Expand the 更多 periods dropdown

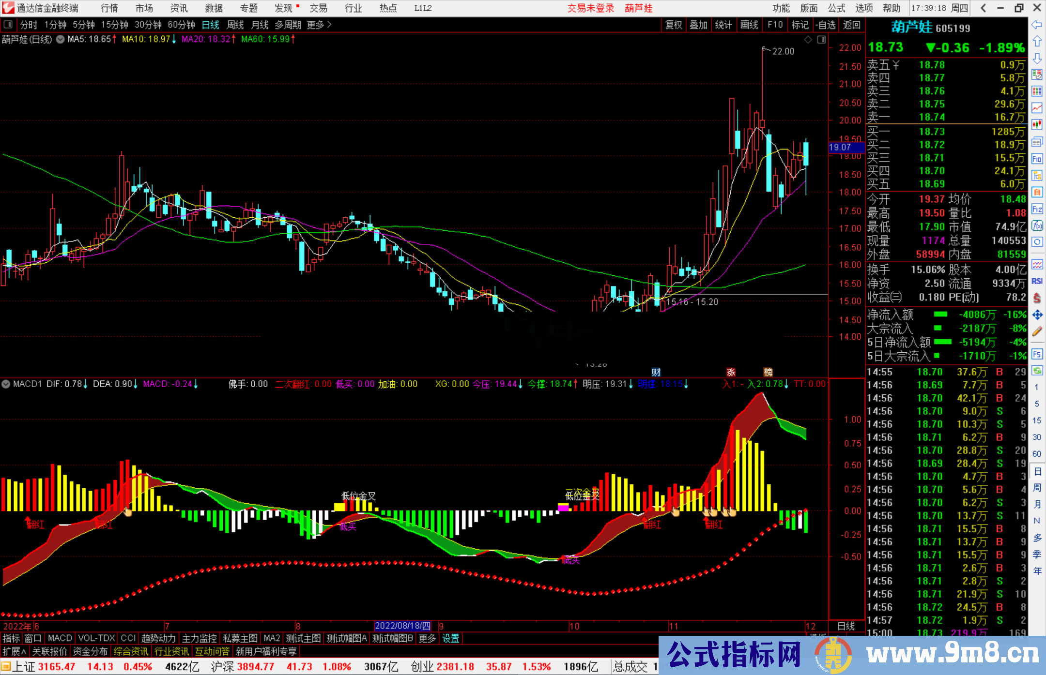click(319, 25)
